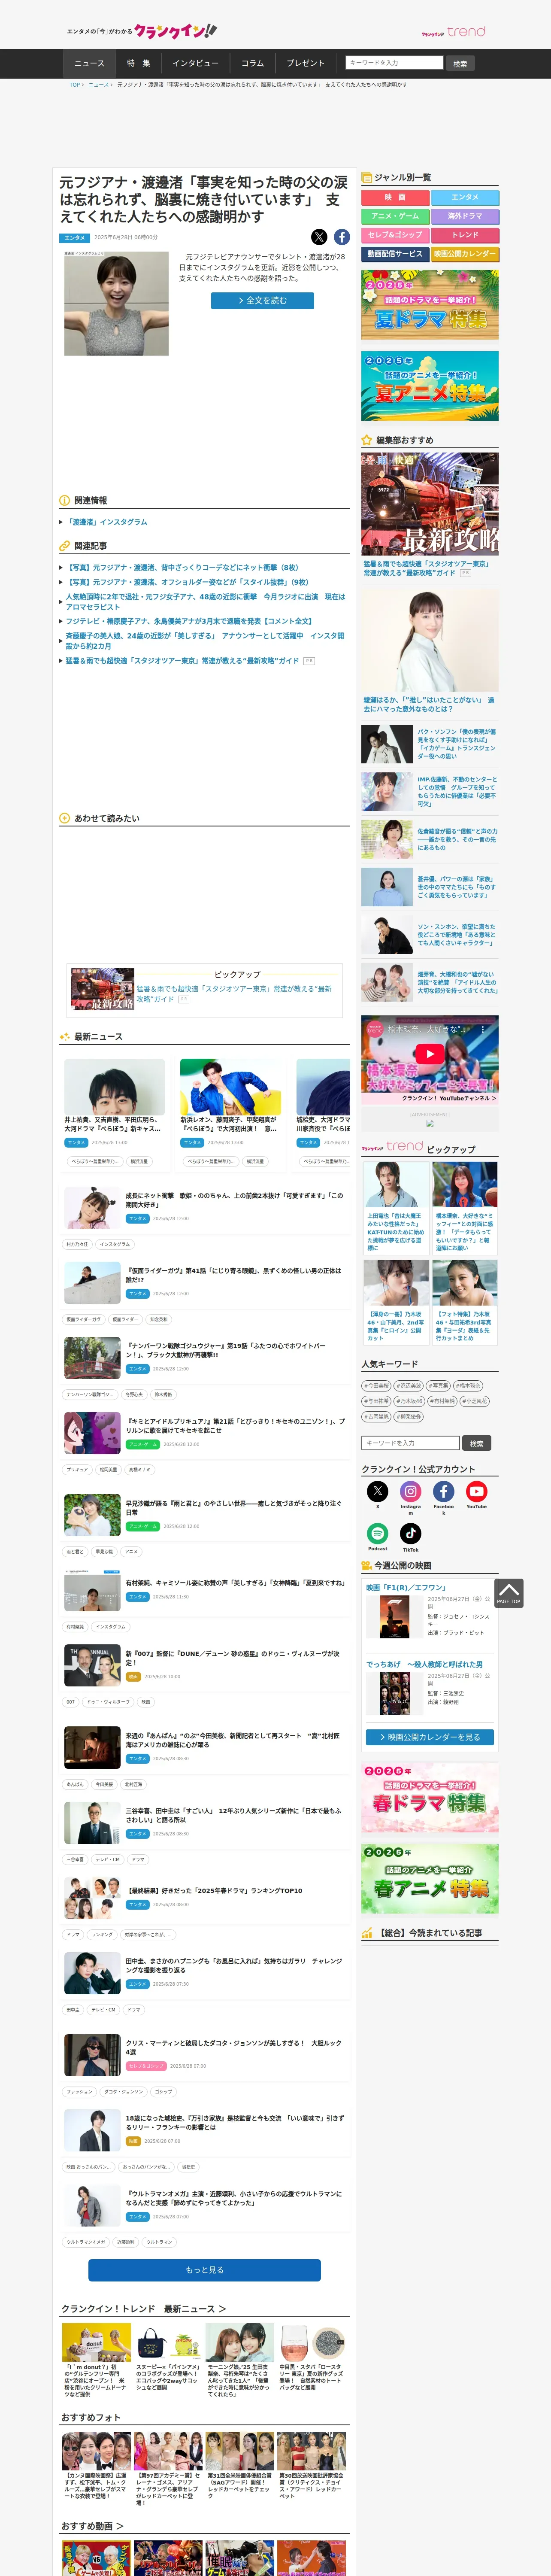The image size is (551, 2576).
Task: Share article on X icon
Action: point(319,237)
